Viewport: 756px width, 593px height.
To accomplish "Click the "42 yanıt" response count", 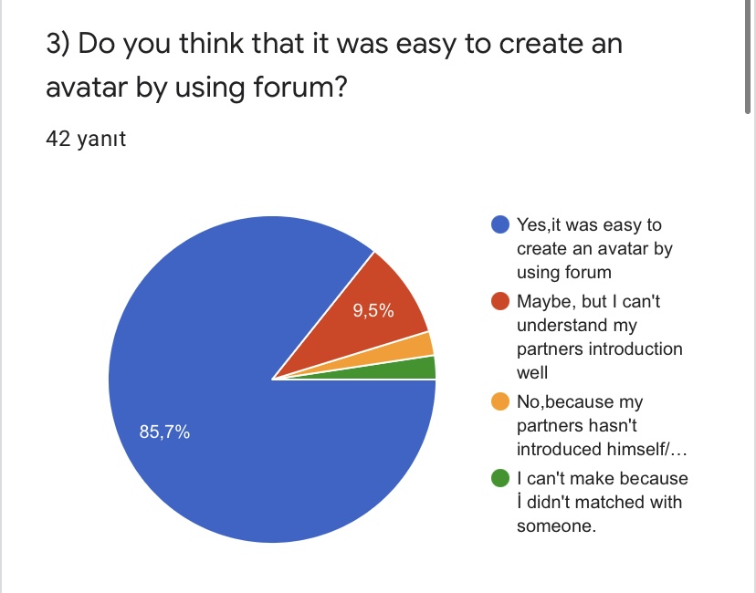I will pyautogui.click(x=85, y=140).
